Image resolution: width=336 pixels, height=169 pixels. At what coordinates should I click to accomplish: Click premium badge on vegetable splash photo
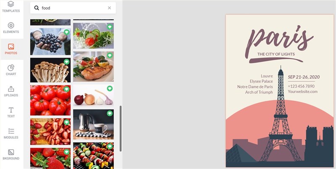pyautogui.click(x=110, y=27)
